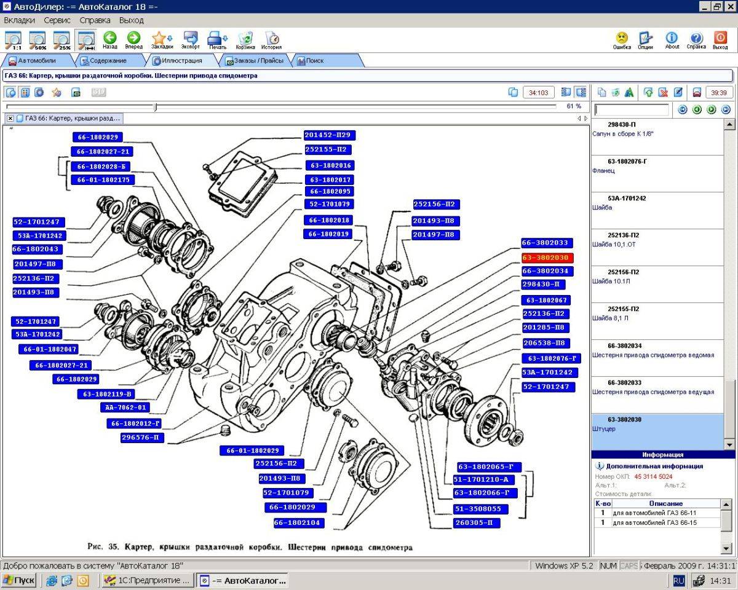Viewport: 738px width, 590px height.
Task: Go back with the Назад arrow
Action: (x=110, y=41)
